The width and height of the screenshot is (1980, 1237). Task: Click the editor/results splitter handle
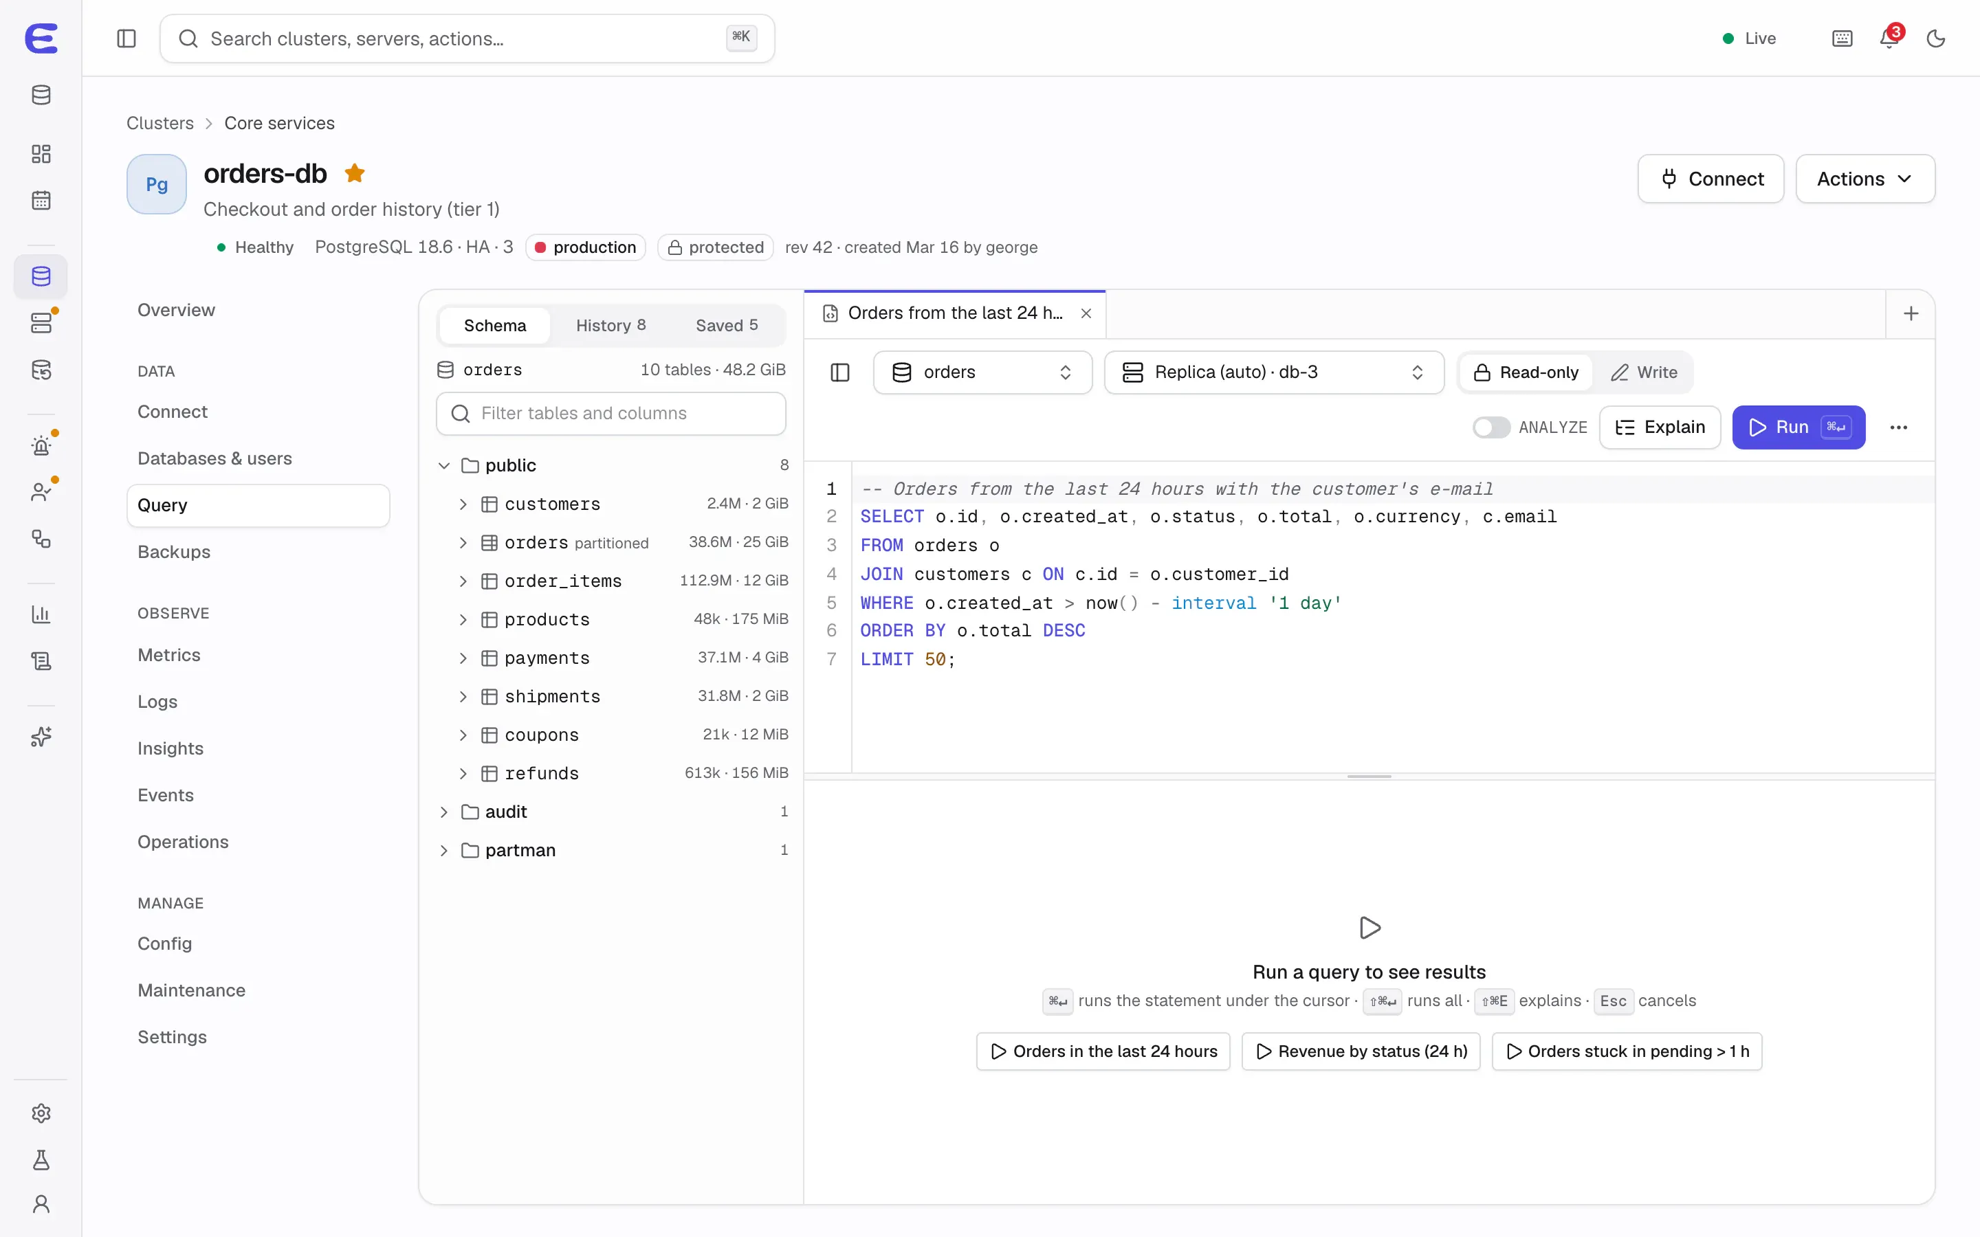click(1369, 777)
